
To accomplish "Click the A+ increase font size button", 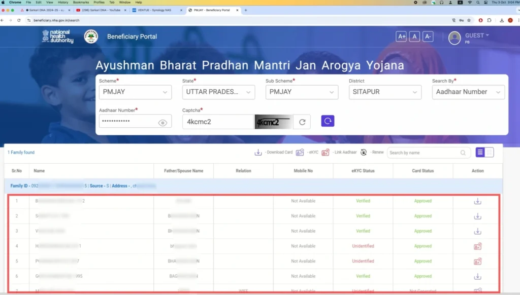I will 401,36.
